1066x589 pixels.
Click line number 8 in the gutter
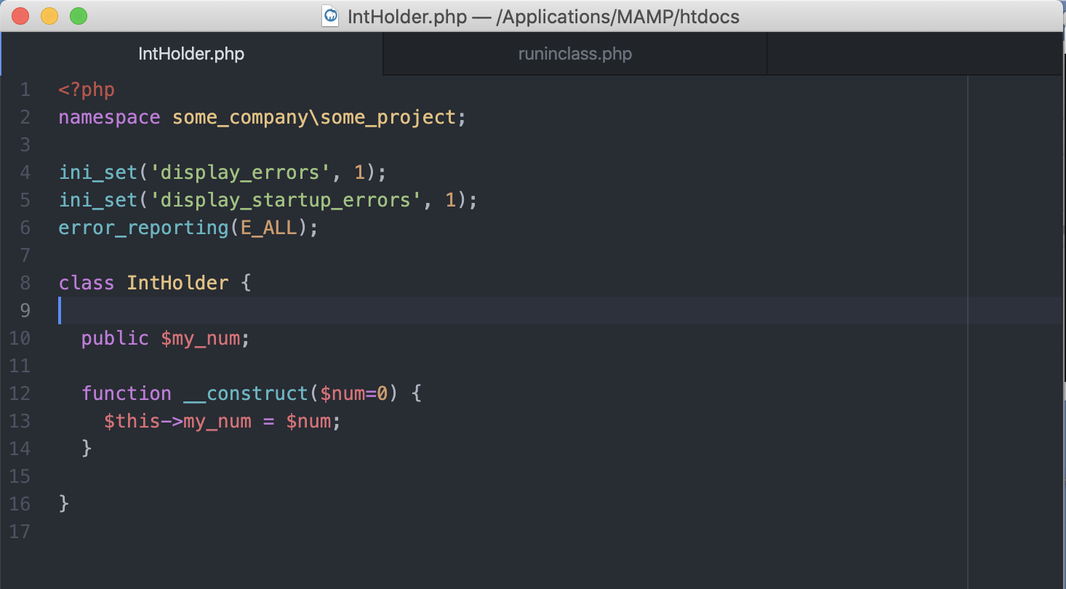25,283
